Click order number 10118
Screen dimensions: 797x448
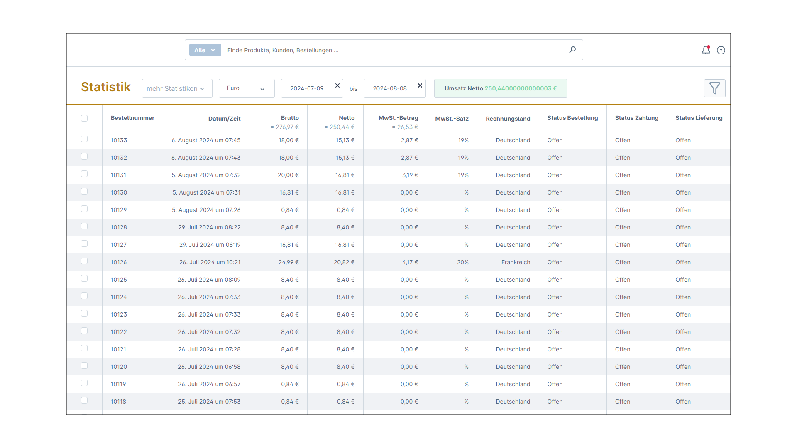click(118, 402)
